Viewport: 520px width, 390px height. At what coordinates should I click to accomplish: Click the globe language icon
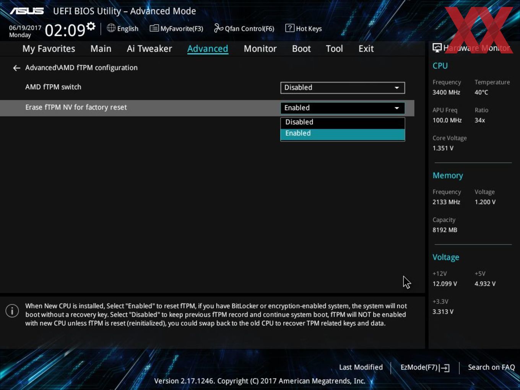click(x=111, y=28)
